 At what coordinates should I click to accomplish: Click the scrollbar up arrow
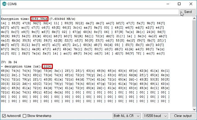point(194,18)
